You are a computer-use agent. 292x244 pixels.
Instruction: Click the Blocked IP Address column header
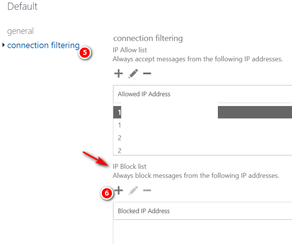click(x=144, y=211)
